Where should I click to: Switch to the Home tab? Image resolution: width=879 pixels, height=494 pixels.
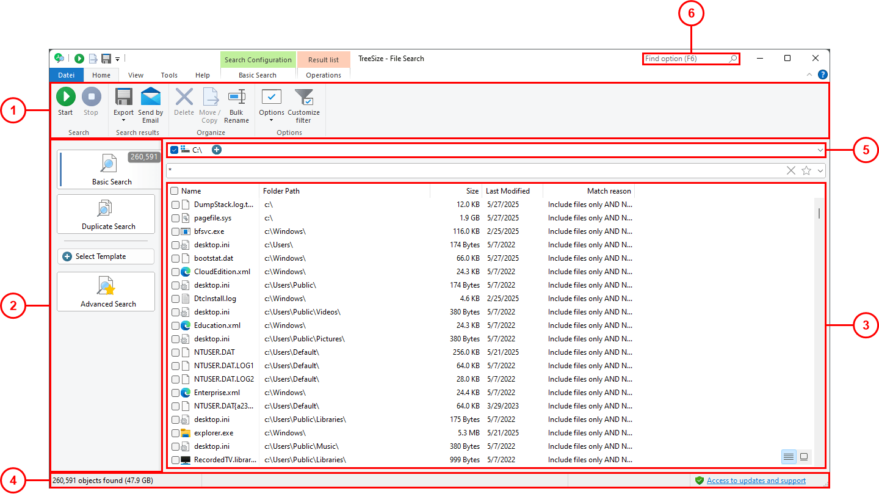pos(101,75)
